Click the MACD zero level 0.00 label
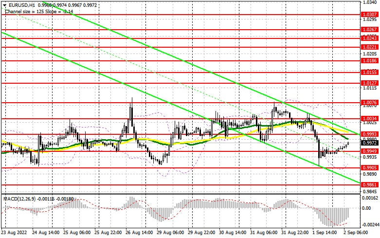 point(367,208)
